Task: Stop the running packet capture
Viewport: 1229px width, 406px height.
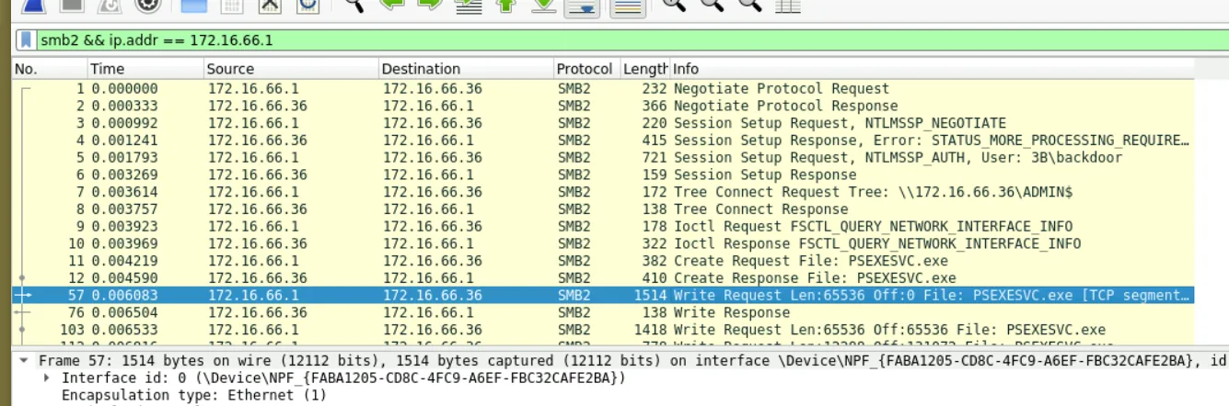Action: (72, 5)
